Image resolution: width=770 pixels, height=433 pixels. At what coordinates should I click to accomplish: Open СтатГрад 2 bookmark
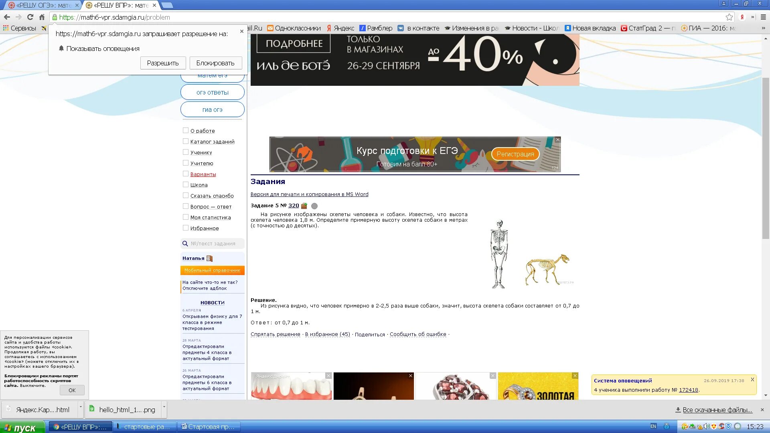[648, 28]
